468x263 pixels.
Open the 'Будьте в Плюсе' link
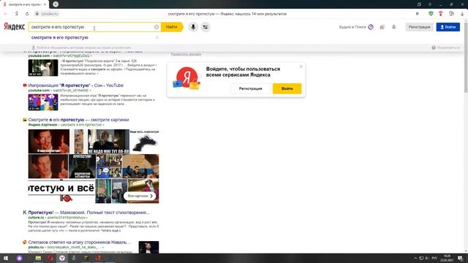click(x=352, y=27)
